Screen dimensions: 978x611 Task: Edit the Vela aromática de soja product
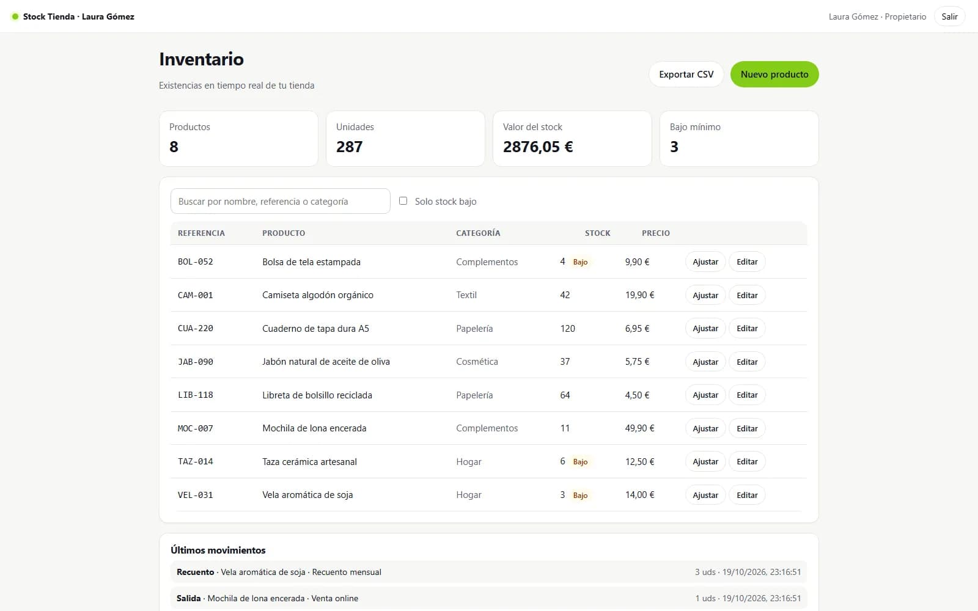point(747,495)
